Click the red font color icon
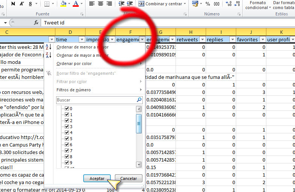This screenshot has height=192, width=295. click(x=76, y=4)
